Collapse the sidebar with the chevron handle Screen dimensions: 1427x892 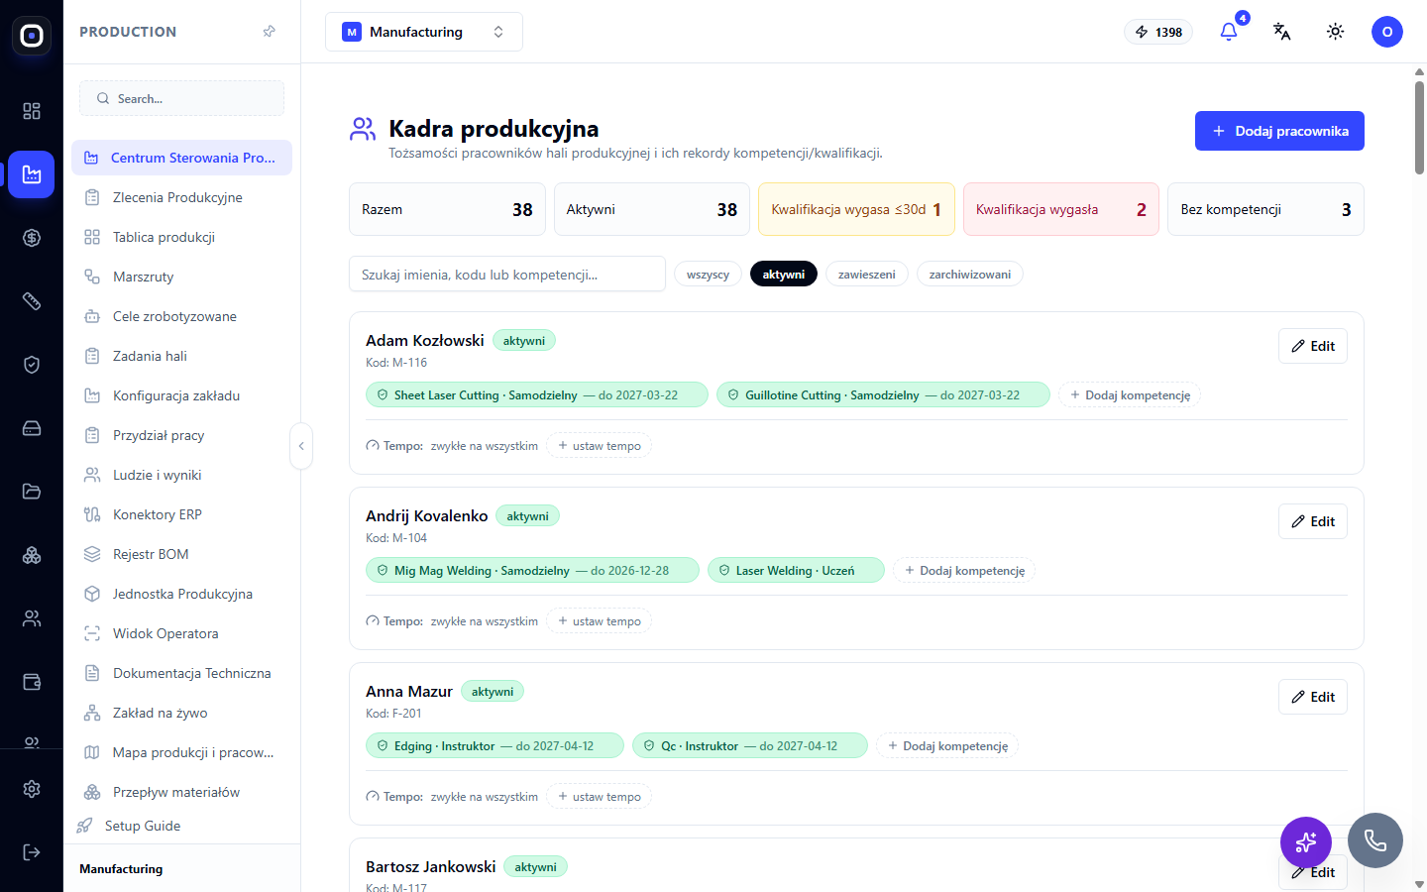click(x=301, y=446)
